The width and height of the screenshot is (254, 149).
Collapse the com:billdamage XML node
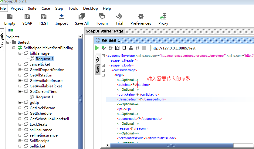[103, 70]
